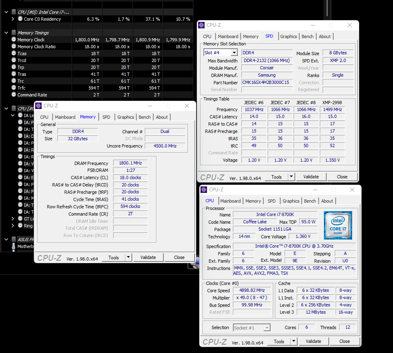
Task: Open Memory tab in SPD window
Action: click(x=251, y=36)
